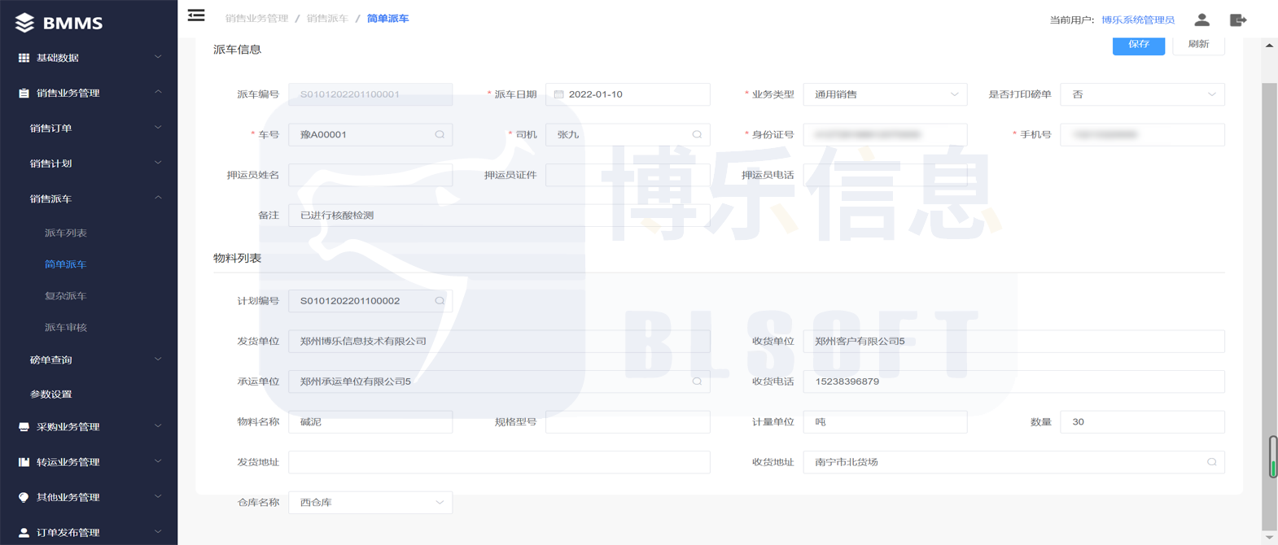Image resolution: width=1278 pixels, height=545 pixels.
Task: Click the 备注 input field
Action: [x=499, y=216]
